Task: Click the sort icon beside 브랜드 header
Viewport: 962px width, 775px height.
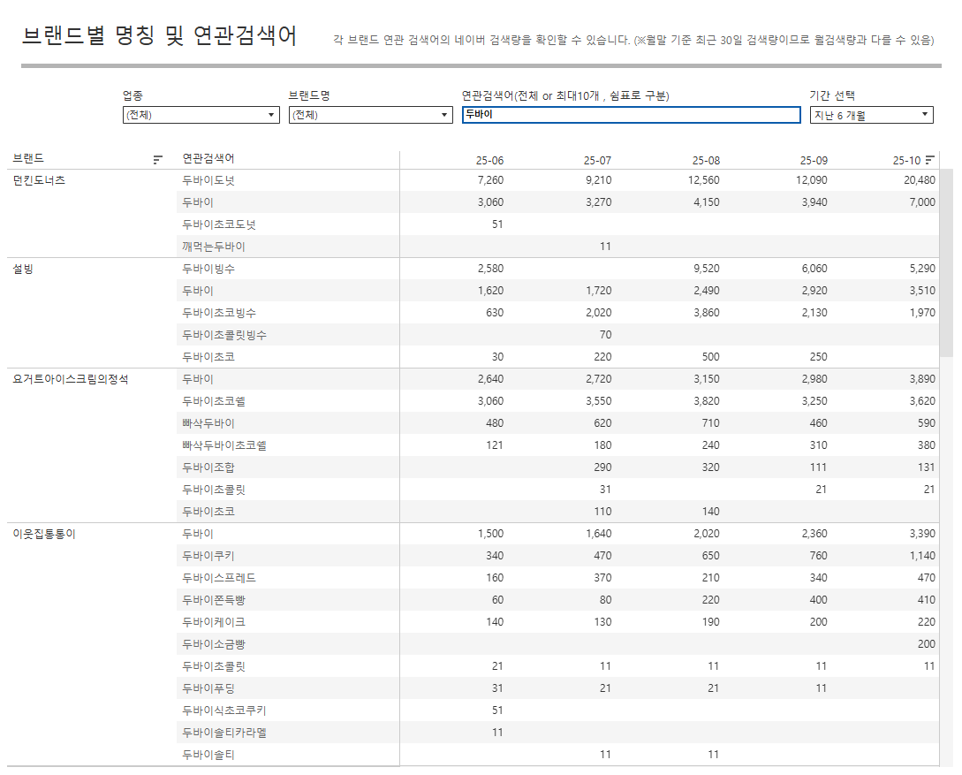Action: (158, 160)
